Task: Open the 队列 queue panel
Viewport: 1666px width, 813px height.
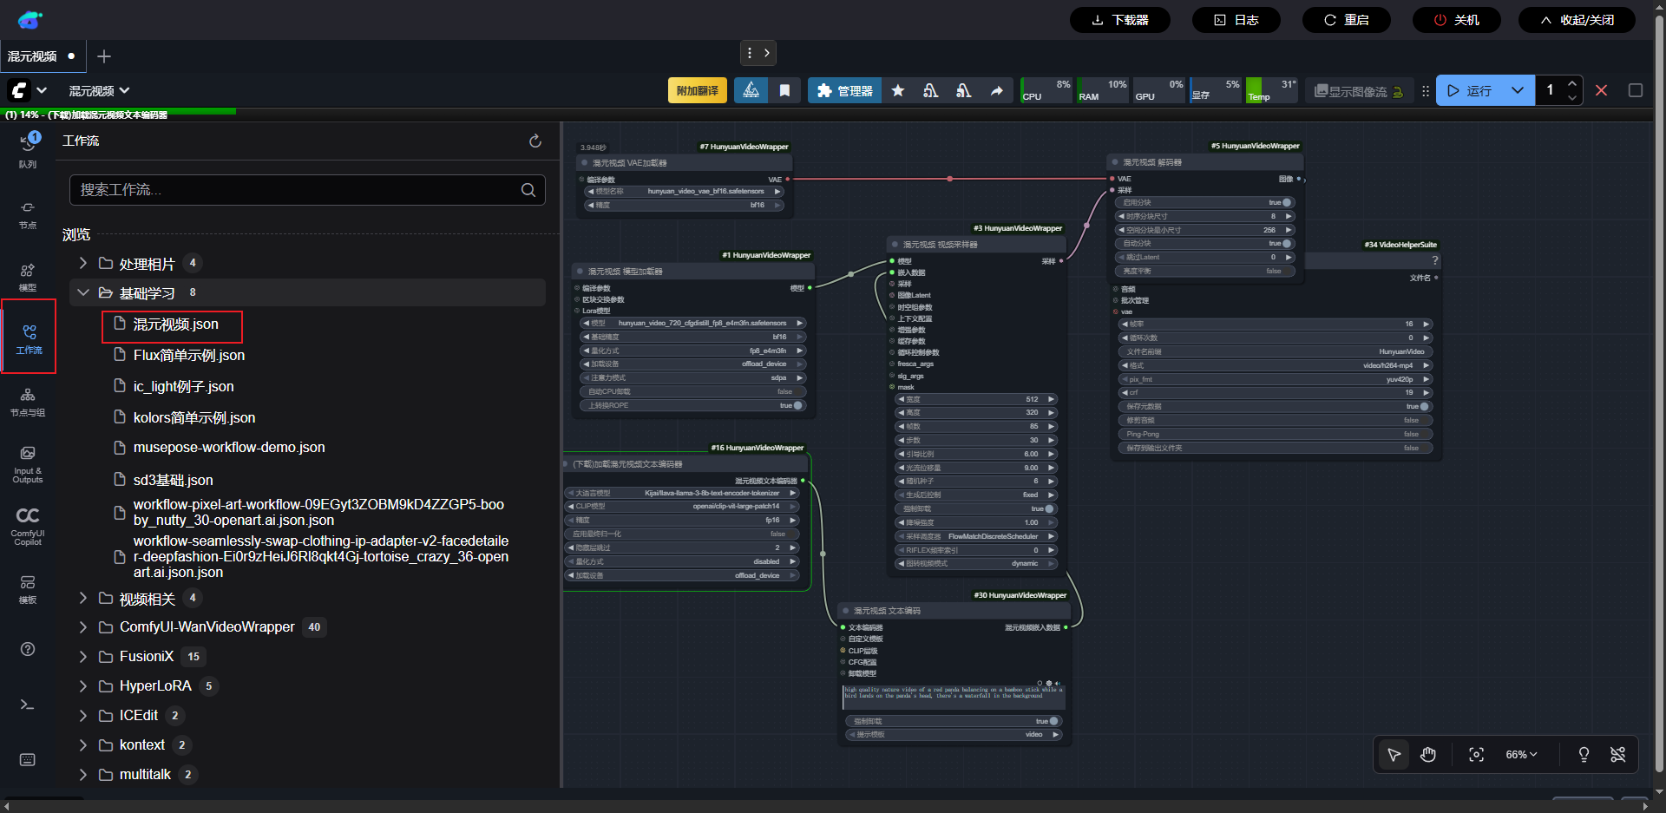Action: click(x=28, y=149)
